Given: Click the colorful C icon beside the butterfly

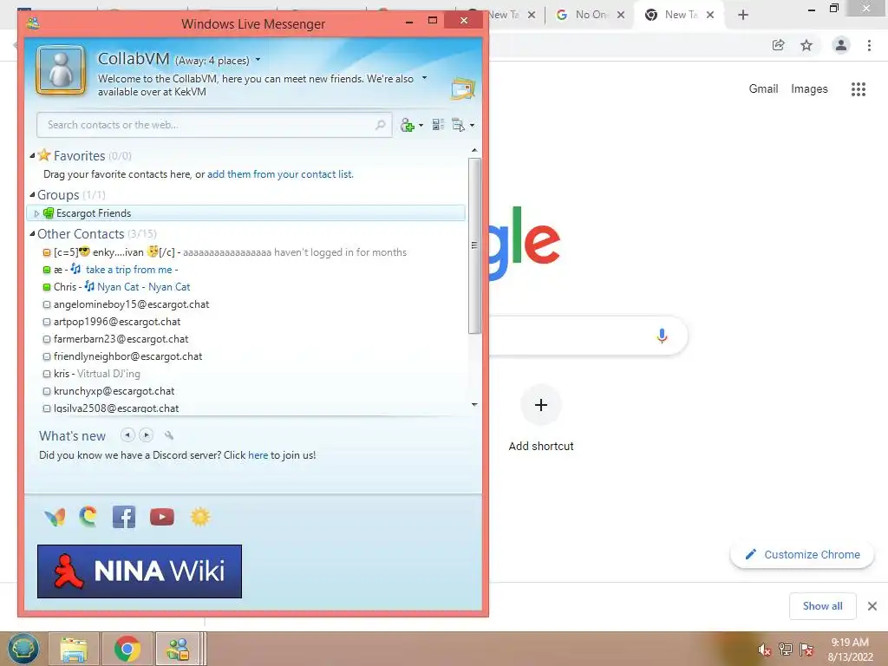Looking at the screenshot, I should point(88,517).
